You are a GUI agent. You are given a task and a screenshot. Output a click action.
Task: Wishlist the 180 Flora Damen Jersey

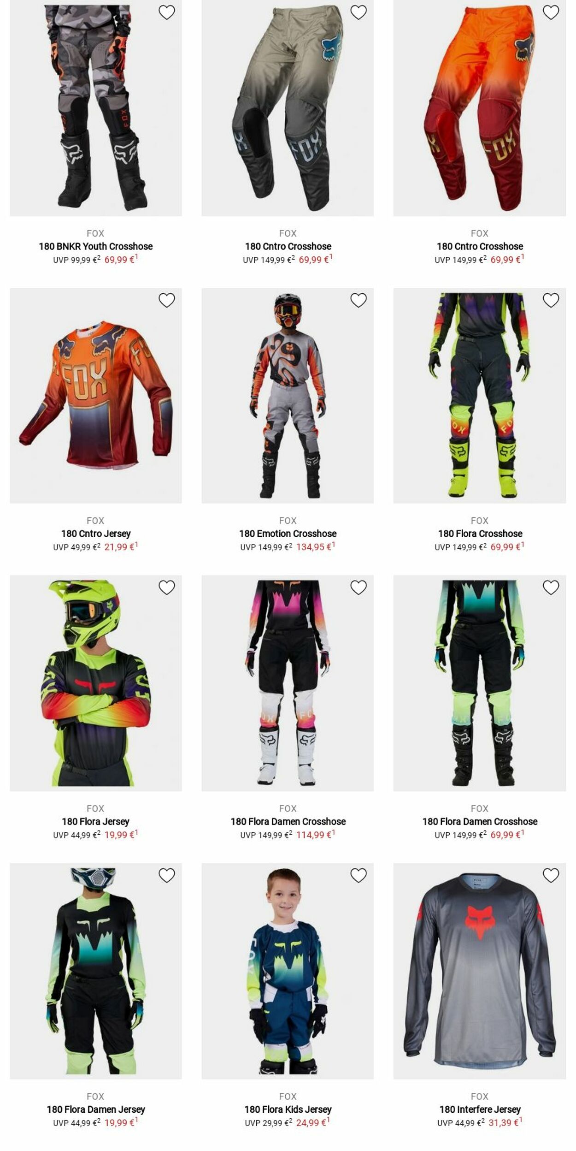point(166,875)
